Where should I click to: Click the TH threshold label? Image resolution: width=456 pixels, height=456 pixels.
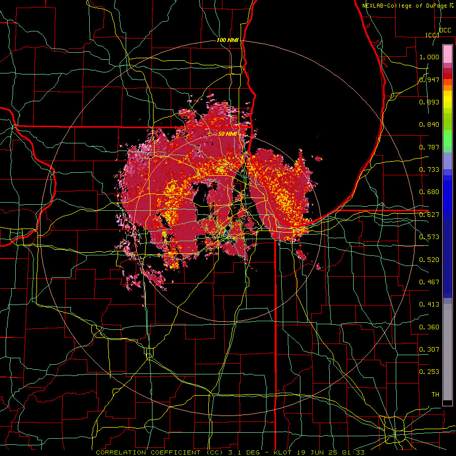click(435, 395)
